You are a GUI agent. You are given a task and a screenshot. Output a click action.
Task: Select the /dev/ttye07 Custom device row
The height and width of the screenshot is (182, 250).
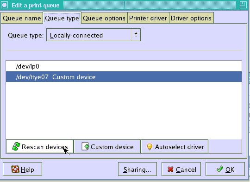[124, 77]
